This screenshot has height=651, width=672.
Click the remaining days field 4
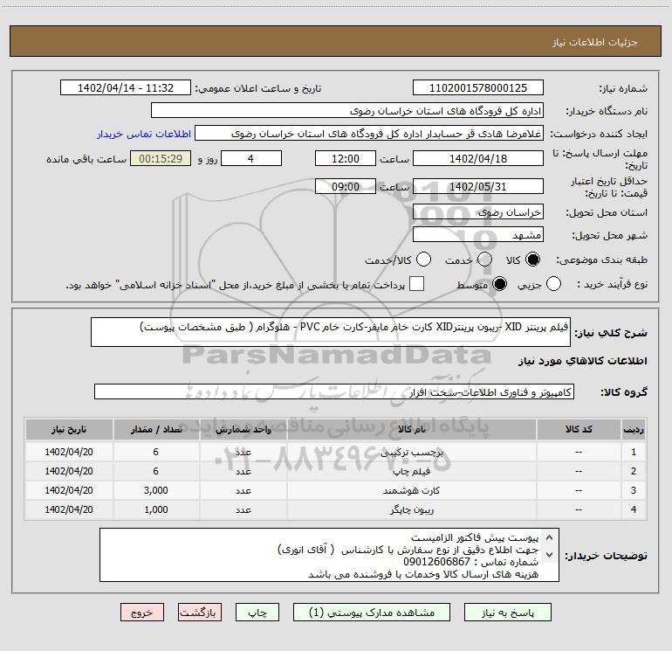(x=251, y=158)
